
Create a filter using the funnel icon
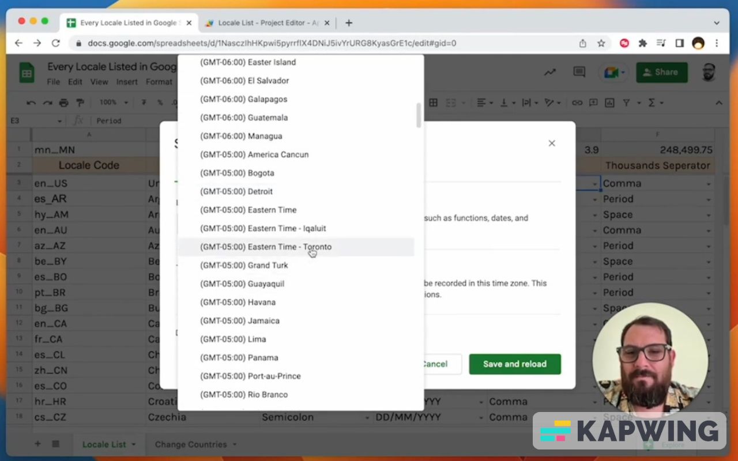(626, 103)
